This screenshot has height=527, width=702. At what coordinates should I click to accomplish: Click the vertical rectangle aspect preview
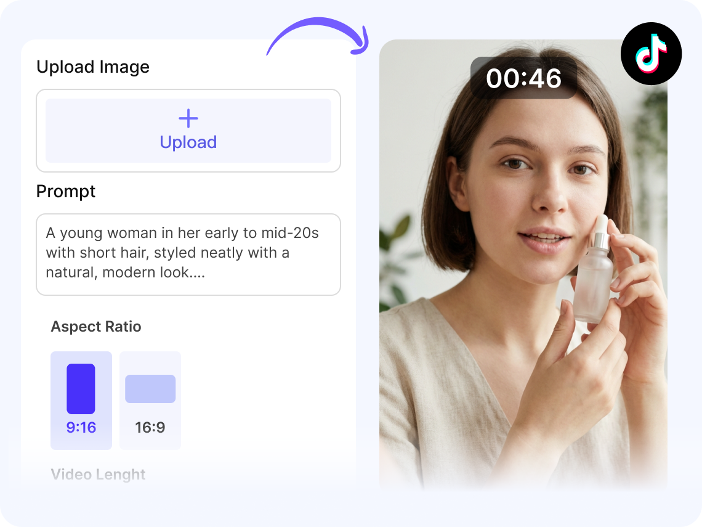[81, 390]
